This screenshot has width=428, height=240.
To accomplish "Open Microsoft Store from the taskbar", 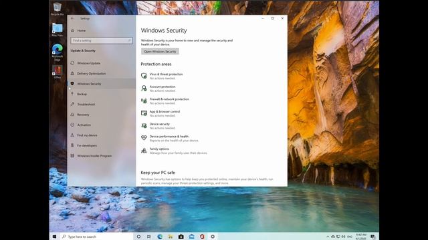I will tap(181, 237).
